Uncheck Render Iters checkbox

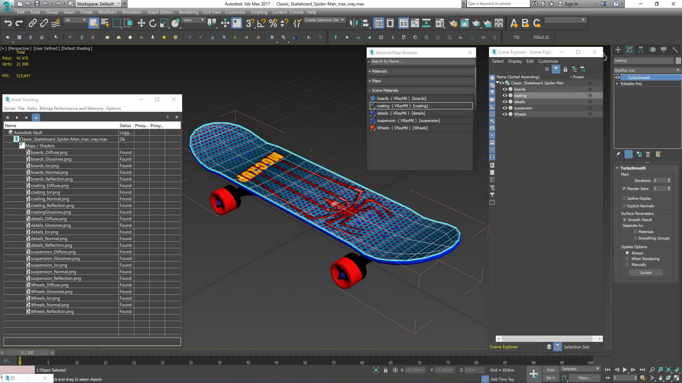(624, 189)
